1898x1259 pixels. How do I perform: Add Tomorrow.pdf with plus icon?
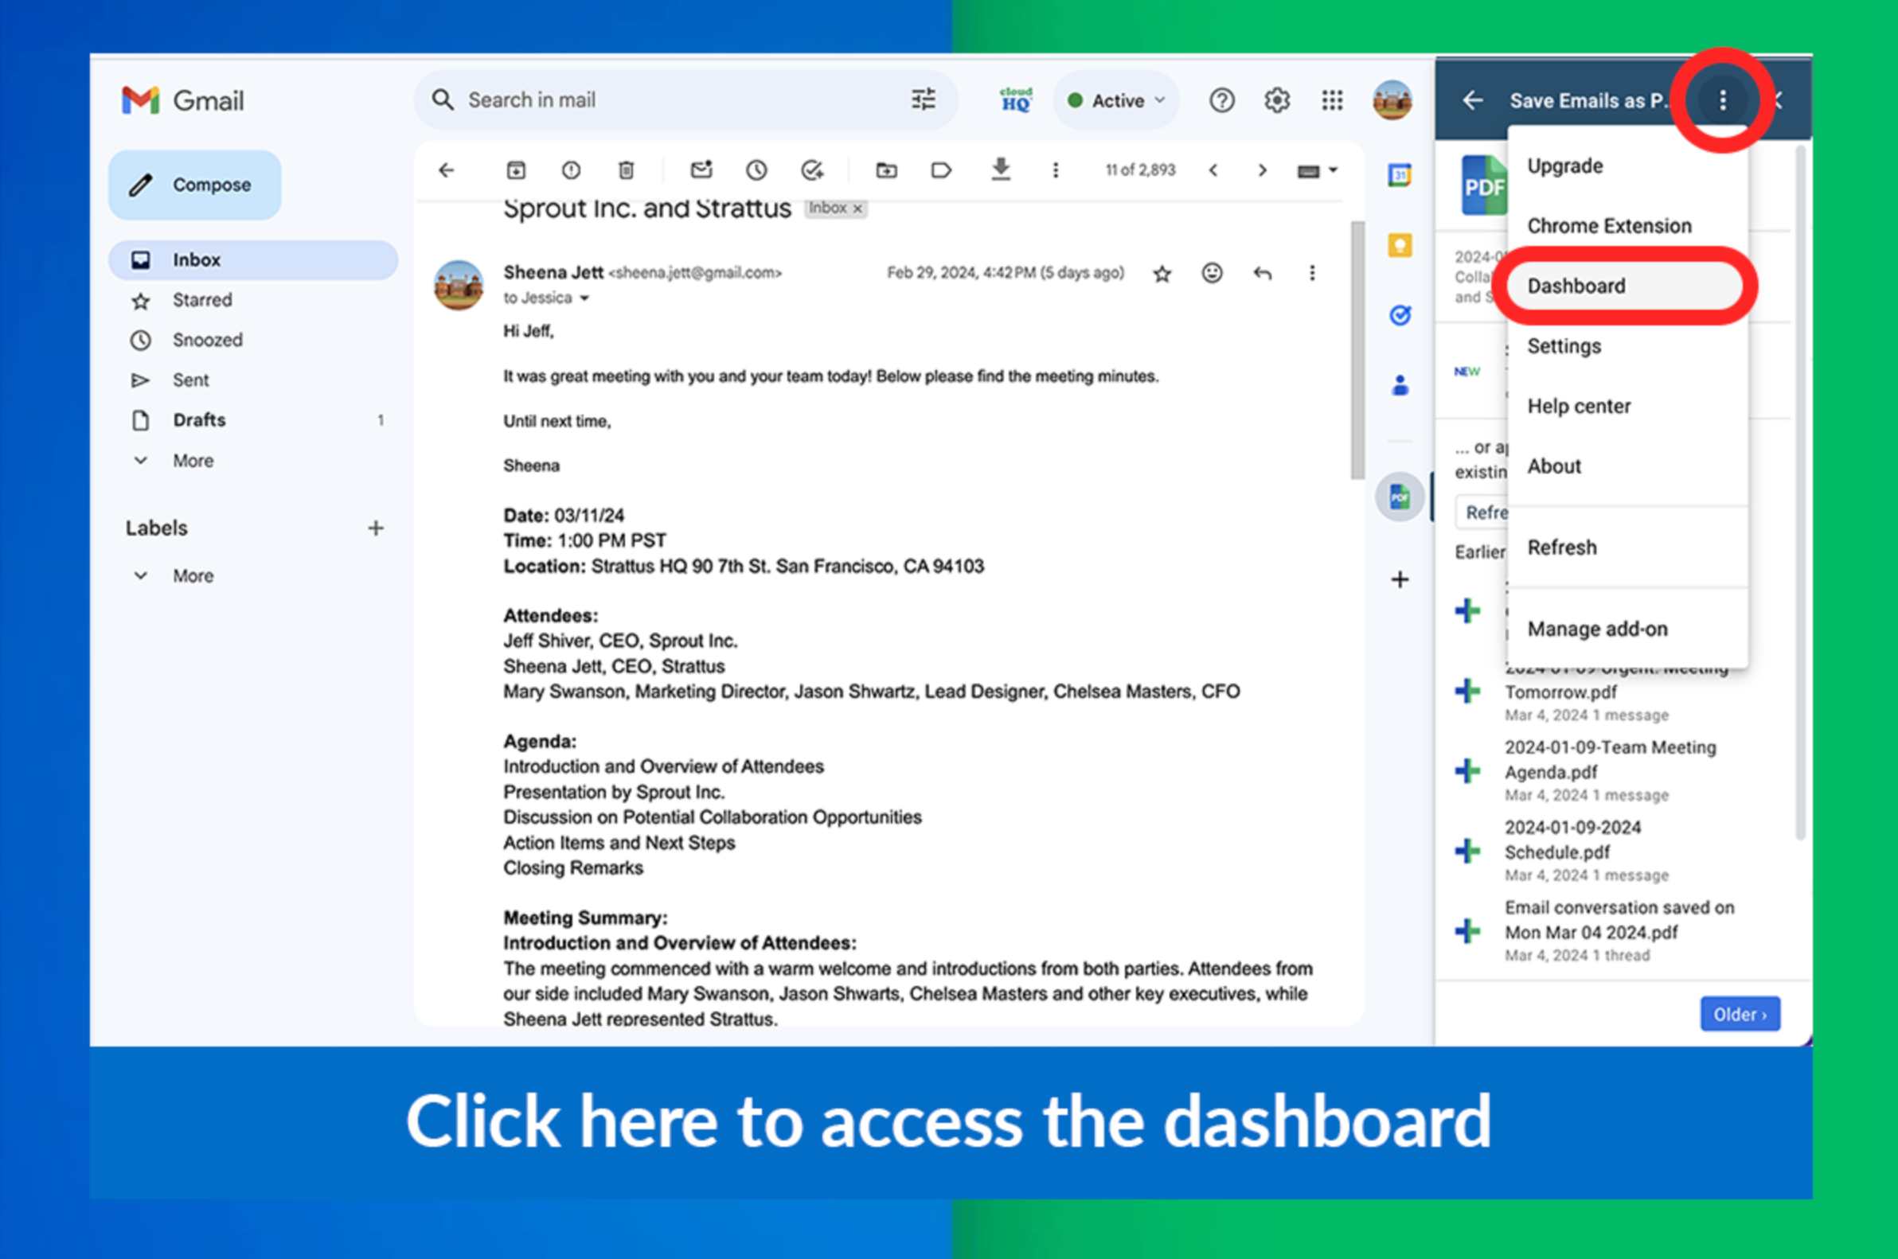tap(1467, 691)
